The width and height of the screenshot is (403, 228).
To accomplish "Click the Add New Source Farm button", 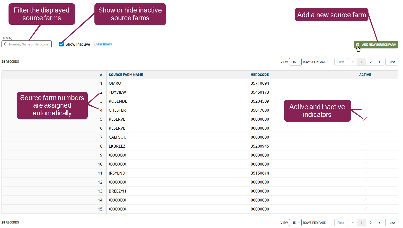I will (x=376, y=45).
